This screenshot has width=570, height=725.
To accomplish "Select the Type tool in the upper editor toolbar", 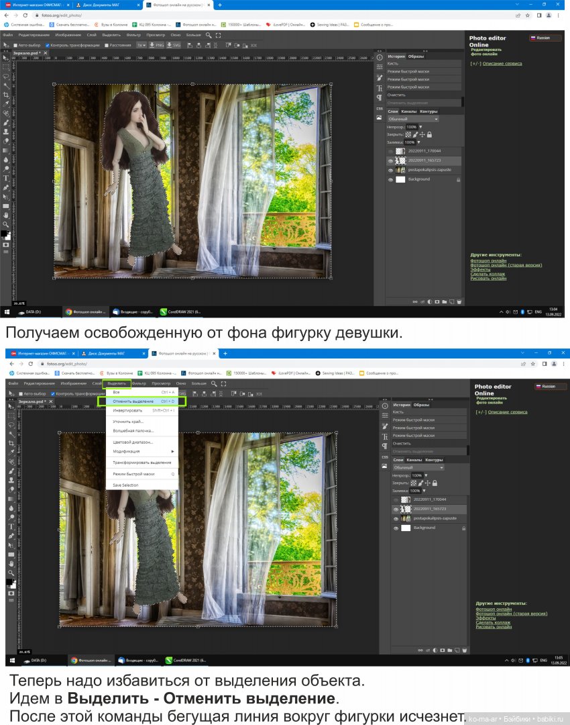I will click(6, 178).
